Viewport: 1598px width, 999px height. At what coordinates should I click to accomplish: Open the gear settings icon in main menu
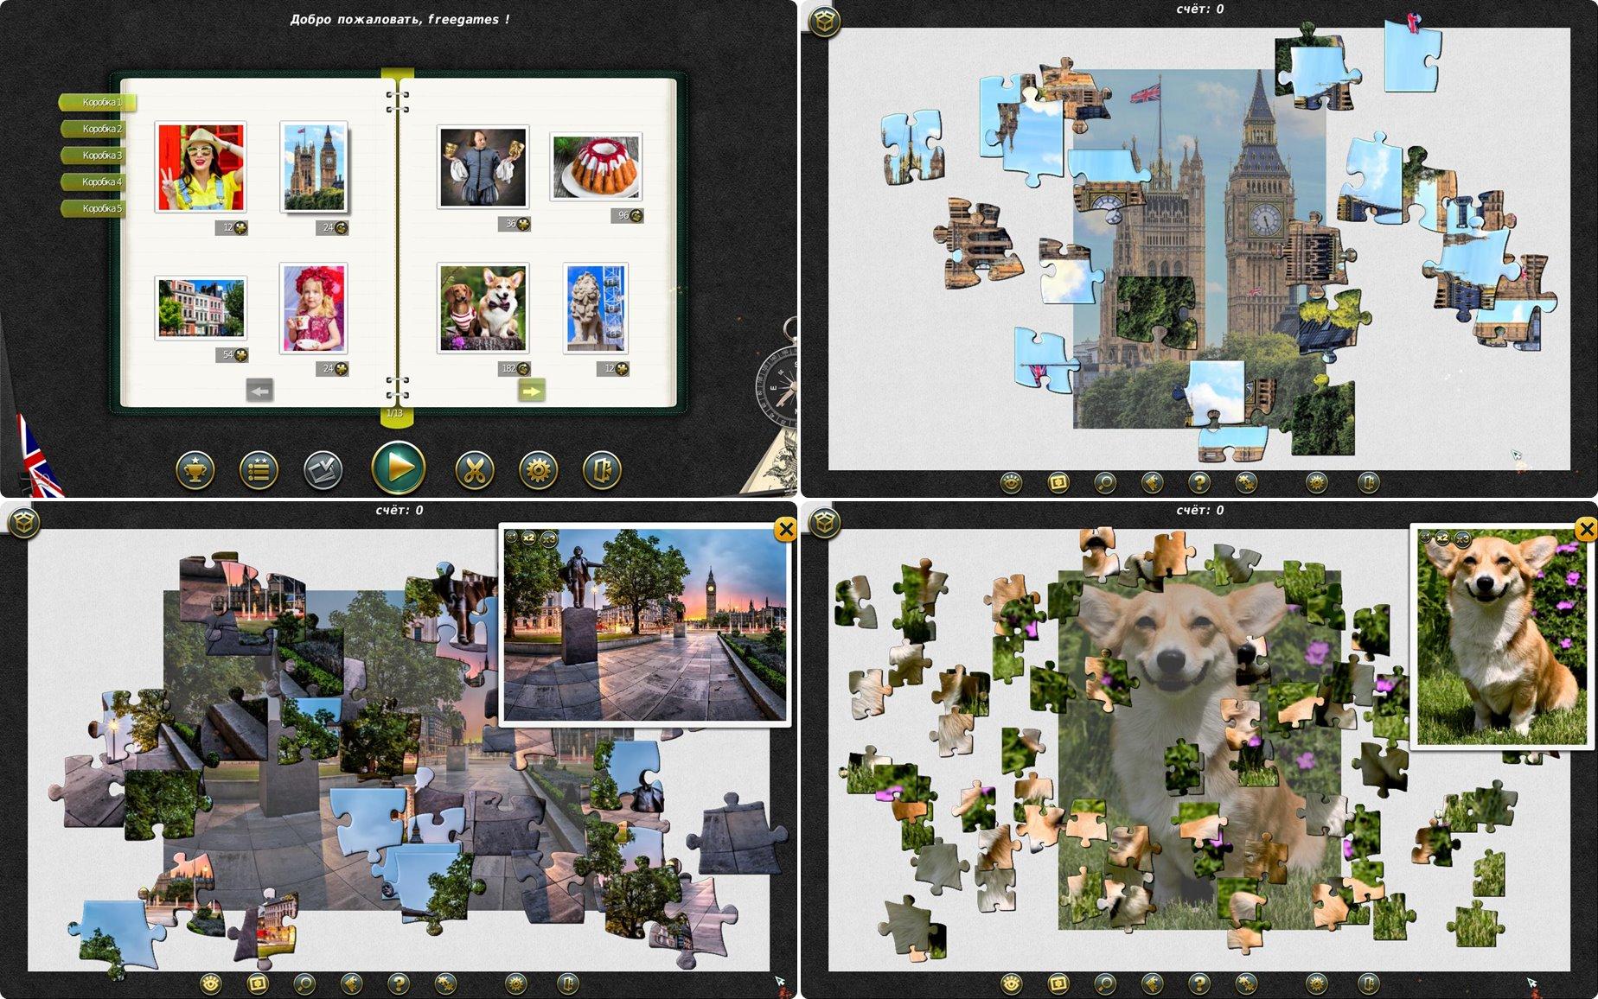point(538,471)
